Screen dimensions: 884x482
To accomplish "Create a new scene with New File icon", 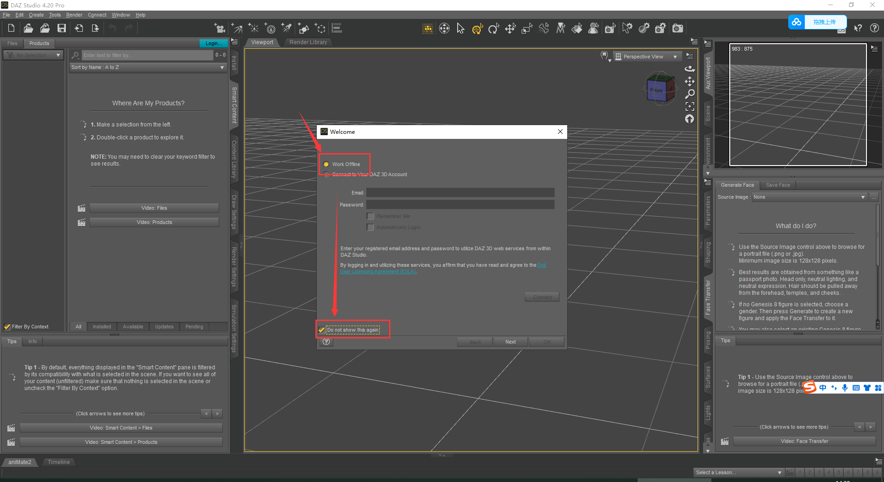I will (11, 29).
